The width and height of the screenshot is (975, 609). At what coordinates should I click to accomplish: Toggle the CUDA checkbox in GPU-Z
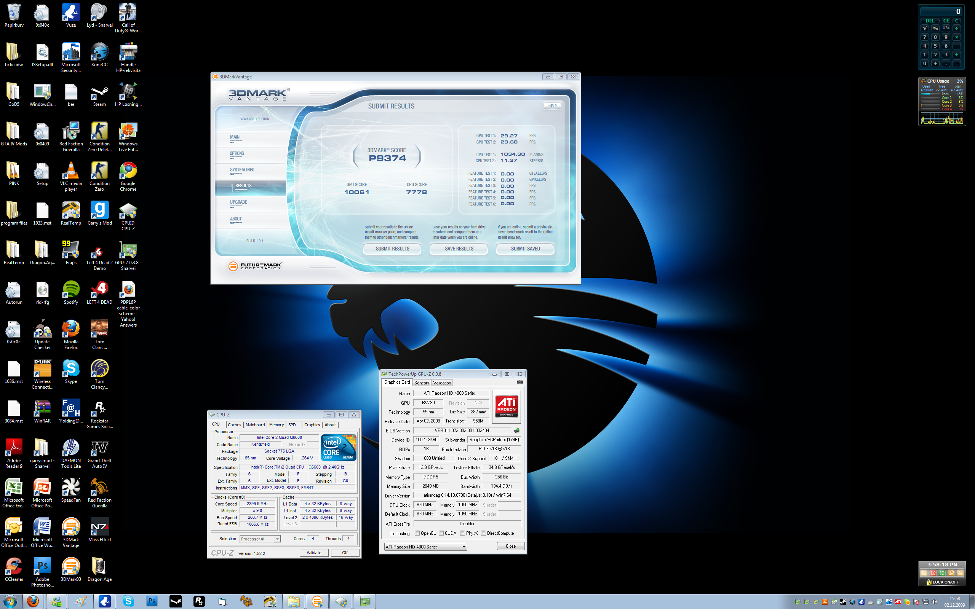coord(441,533)
